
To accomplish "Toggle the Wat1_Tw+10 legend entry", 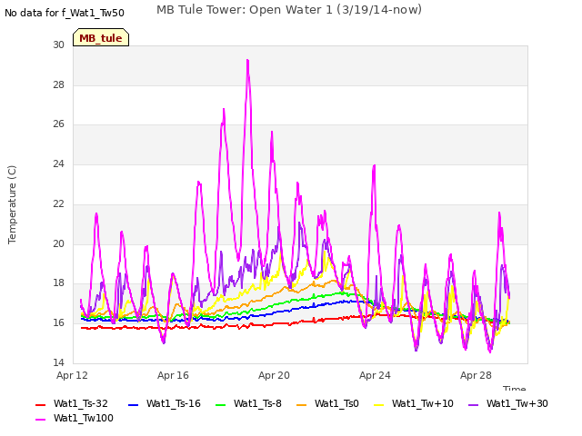I will coord(413,403).
